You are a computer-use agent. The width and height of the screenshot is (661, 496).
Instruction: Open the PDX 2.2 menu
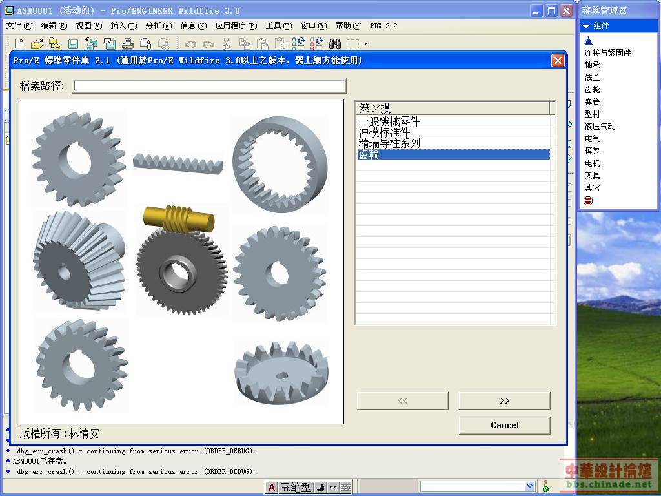click(383, 26)
